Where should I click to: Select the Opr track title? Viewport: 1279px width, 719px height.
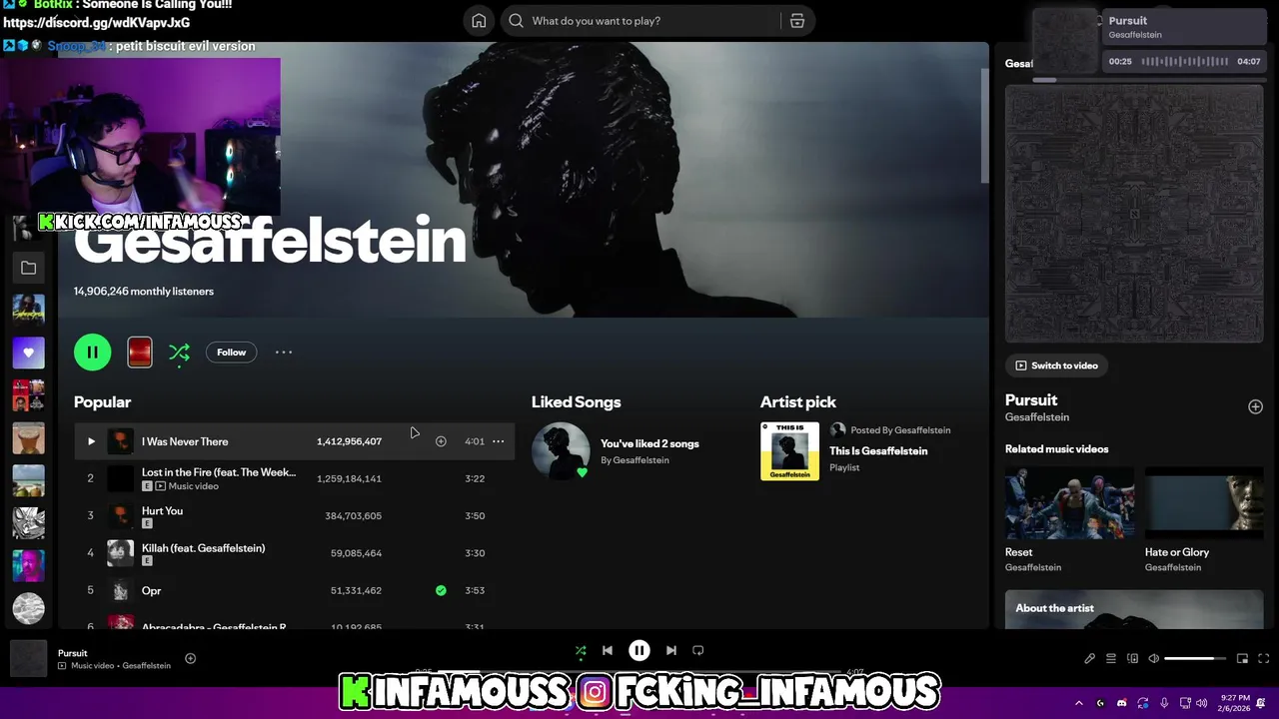151,590
